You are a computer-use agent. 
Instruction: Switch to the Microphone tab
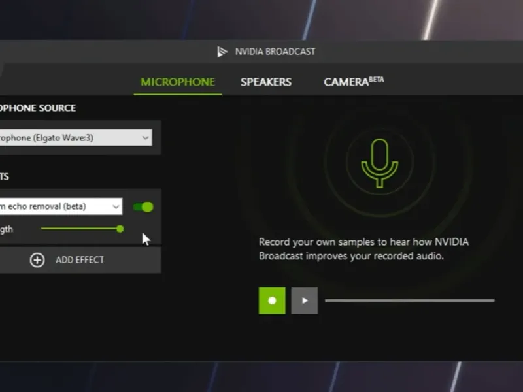click(x=178, y=82)
